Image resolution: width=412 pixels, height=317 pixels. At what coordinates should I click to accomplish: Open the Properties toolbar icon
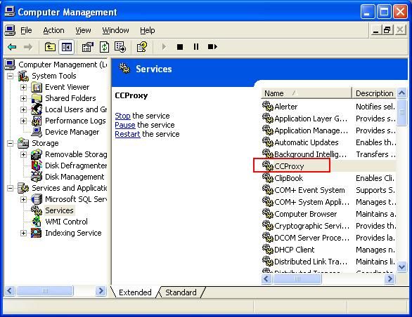coord(87,47)
